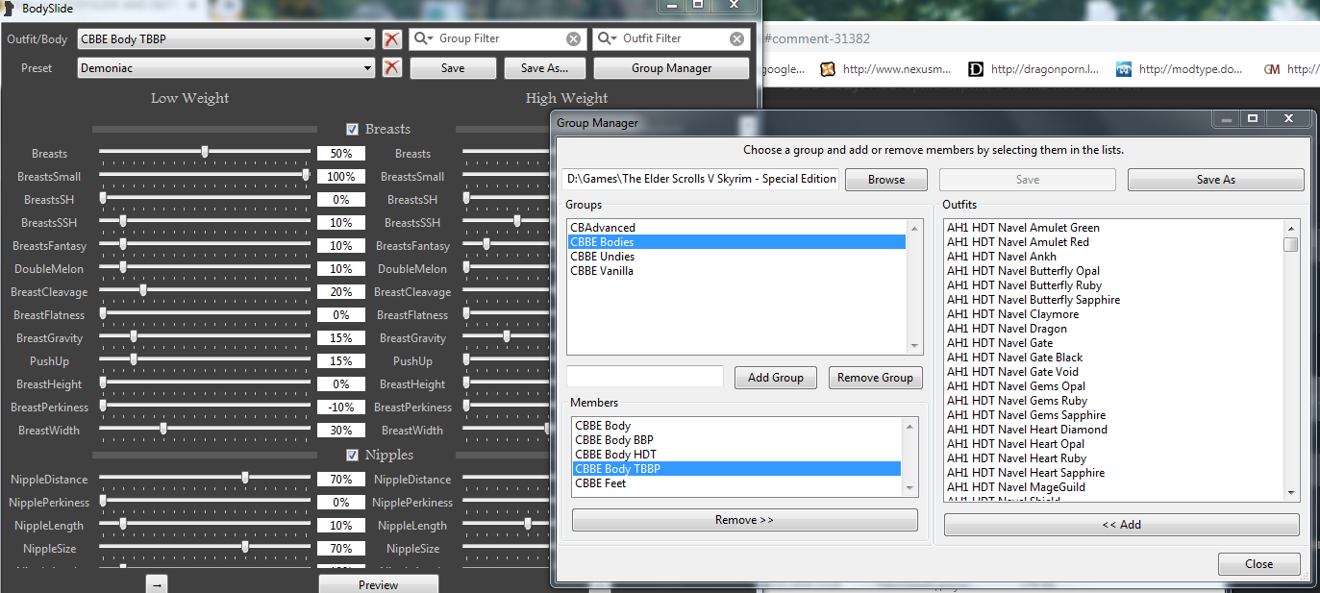
Task: Click the red X beside the Outfit/Body dropdown
Action: [x=391, y=39]
